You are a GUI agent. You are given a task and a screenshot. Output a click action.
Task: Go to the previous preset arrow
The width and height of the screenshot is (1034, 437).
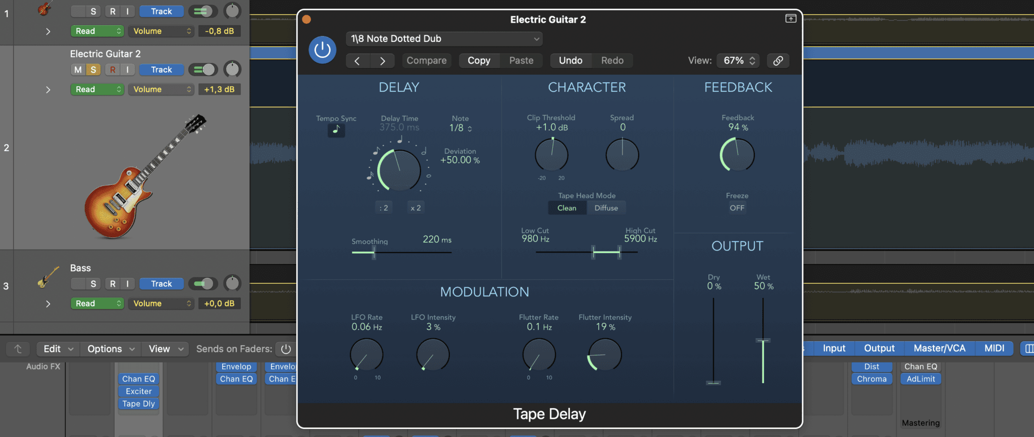coord(357,60)
